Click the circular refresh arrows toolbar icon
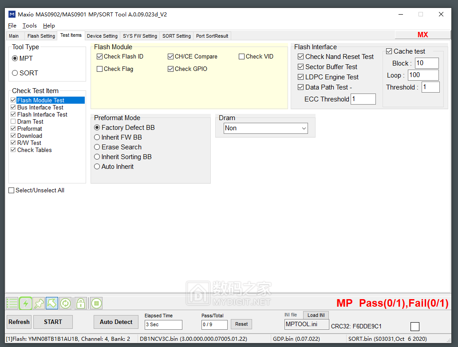This screenshot has width=458, height=347. pos(65,303)
